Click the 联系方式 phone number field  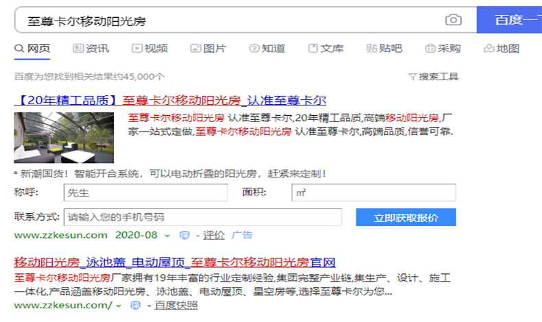tap(203, 217)
